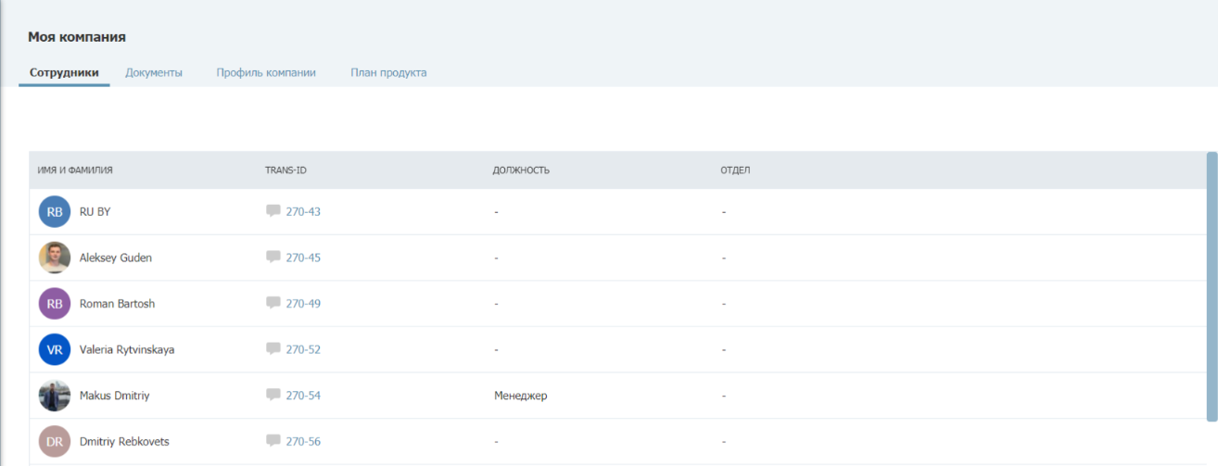Click the Моя компания page title

click(x=77, y=37)
